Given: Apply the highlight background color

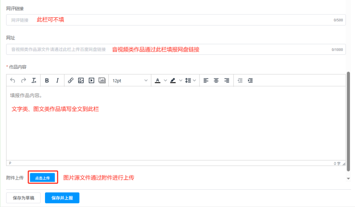Looking at the screenshot, I should coord(173,80).
